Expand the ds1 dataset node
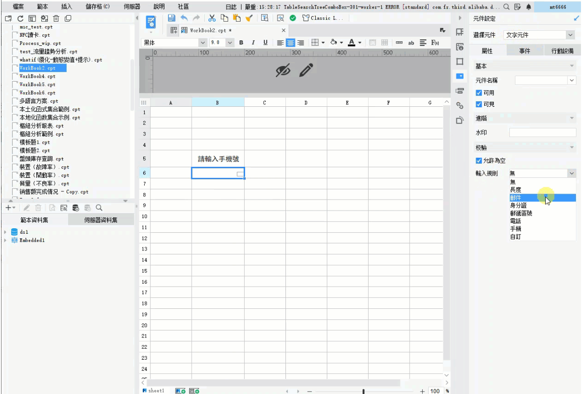Image resolution: width=583 pixels, height=394 pixels. coord(5,232)
